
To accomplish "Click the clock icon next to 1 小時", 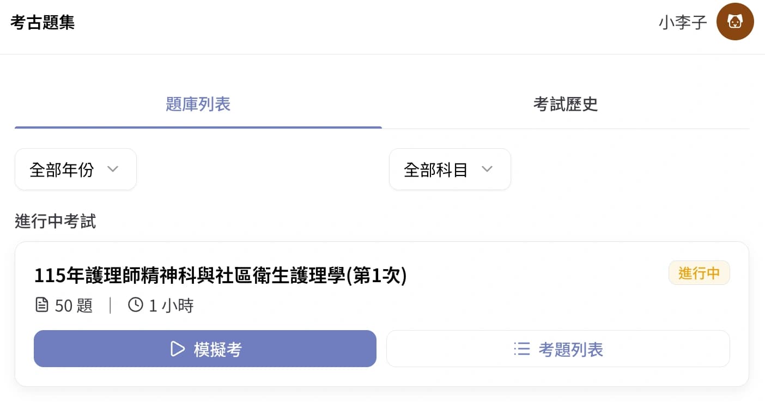I will [x=135, y=305].
